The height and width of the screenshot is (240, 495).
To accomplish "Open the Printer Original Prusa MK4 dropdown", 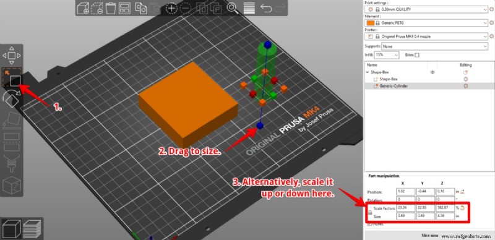I will (x=426, y=36).
